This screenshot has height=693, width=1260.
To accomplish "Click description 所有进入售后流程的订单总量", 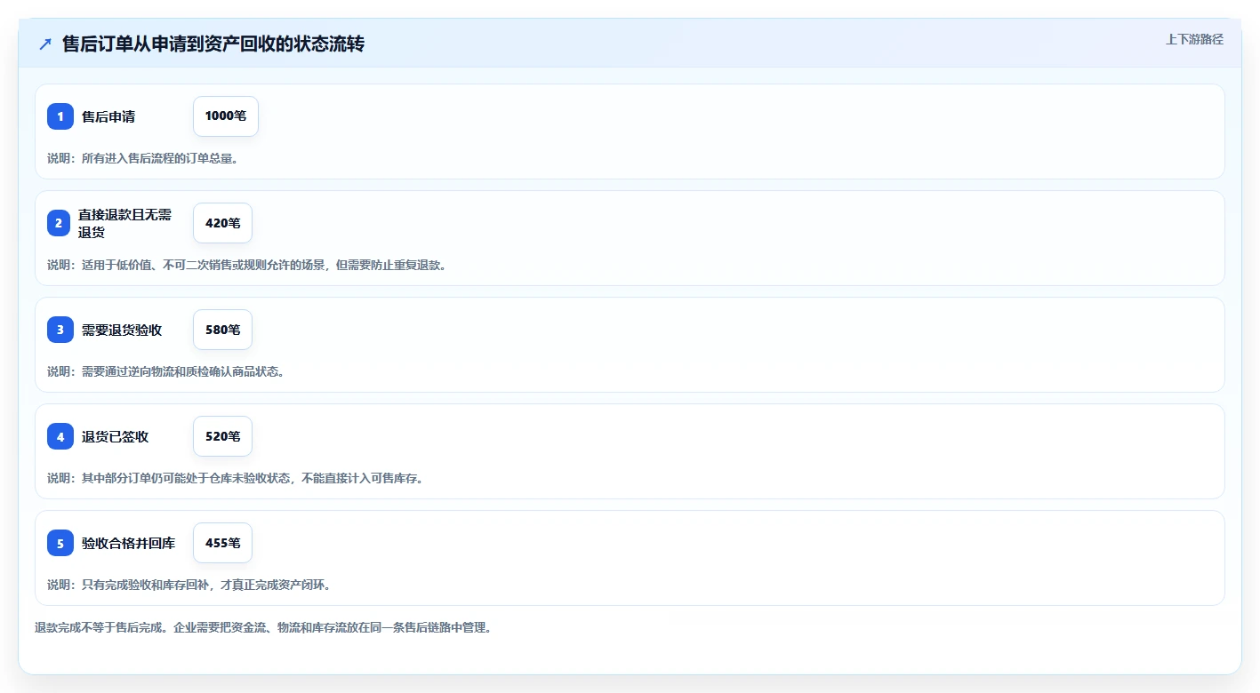I will tap(142, 158).
